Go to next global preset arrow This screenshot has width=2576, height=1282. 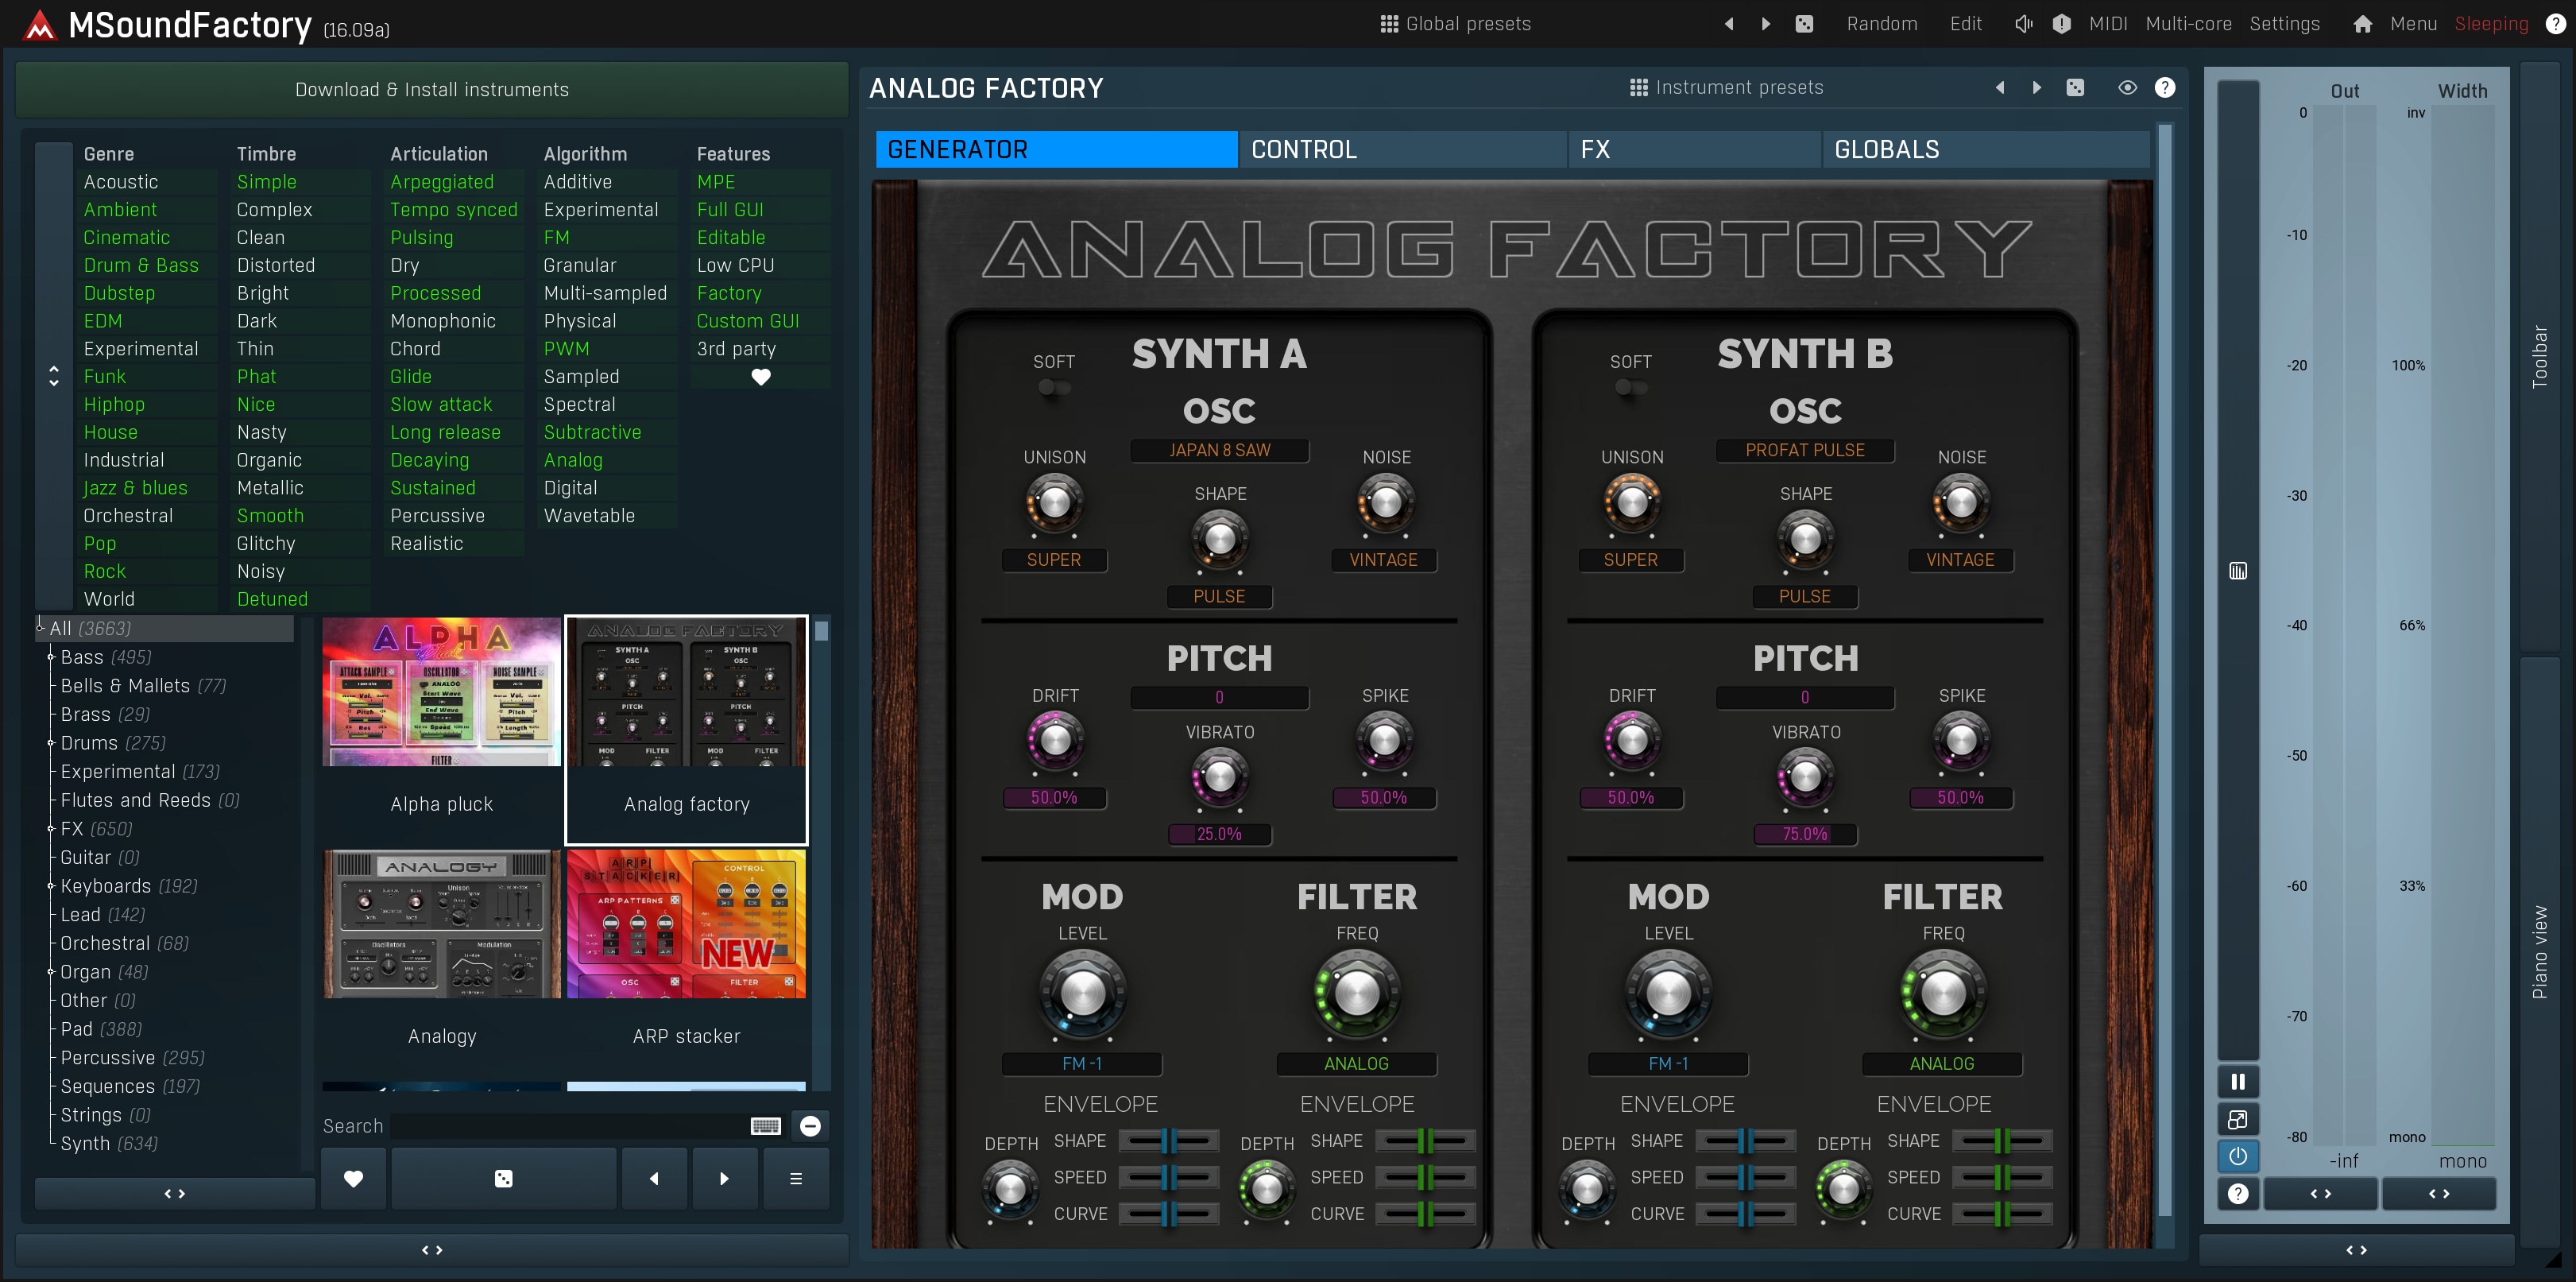click(1766, 24)
